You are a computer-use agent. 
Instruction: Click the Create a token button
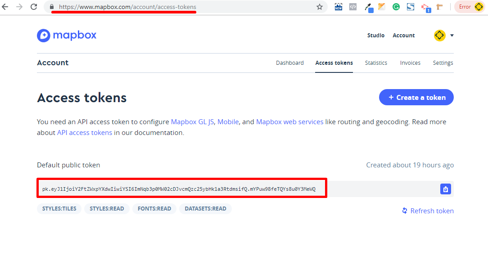[416, 97]
